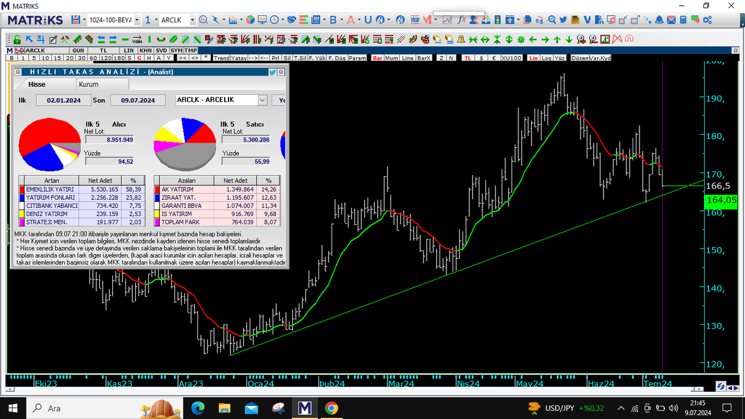
Task: Open the bell alarm icon in top toolbar
Action: click(659, 19)
